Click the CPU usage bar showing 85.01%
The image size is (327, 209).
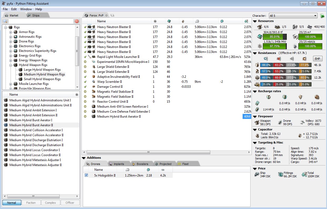tap(275, 37)
